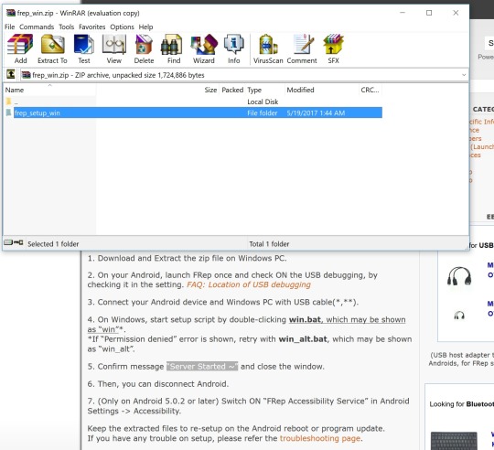This screenshot has width=494, height=450.
Task: Click the drive/key status bar icon
Action: pos(14,242)
